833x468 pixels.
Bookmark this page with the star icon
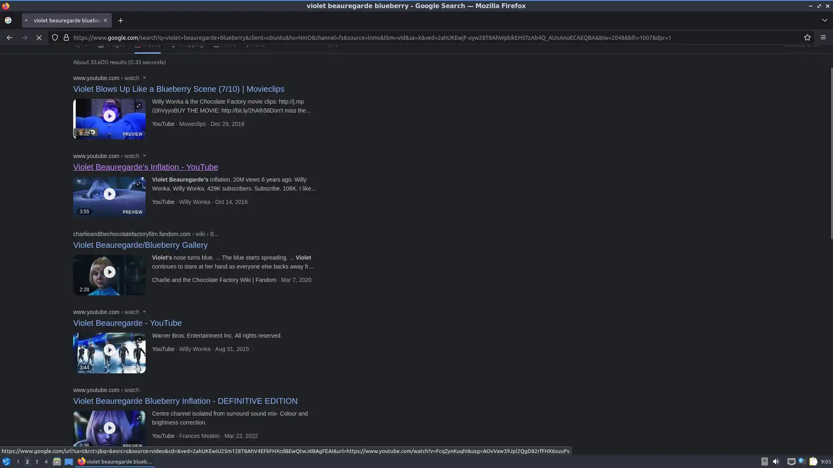click(x=807, y=38)
